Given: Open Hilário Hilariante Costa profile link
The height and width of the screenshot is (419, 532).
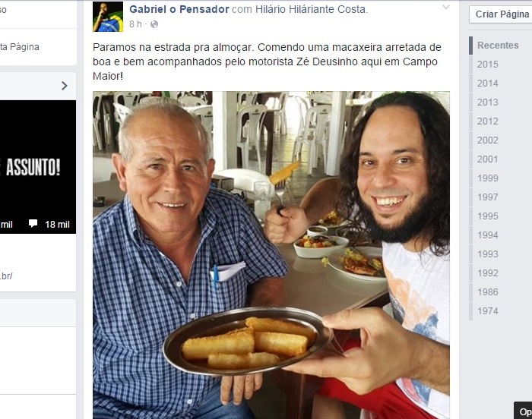Looking at the screenshot, I should [310, 9].
